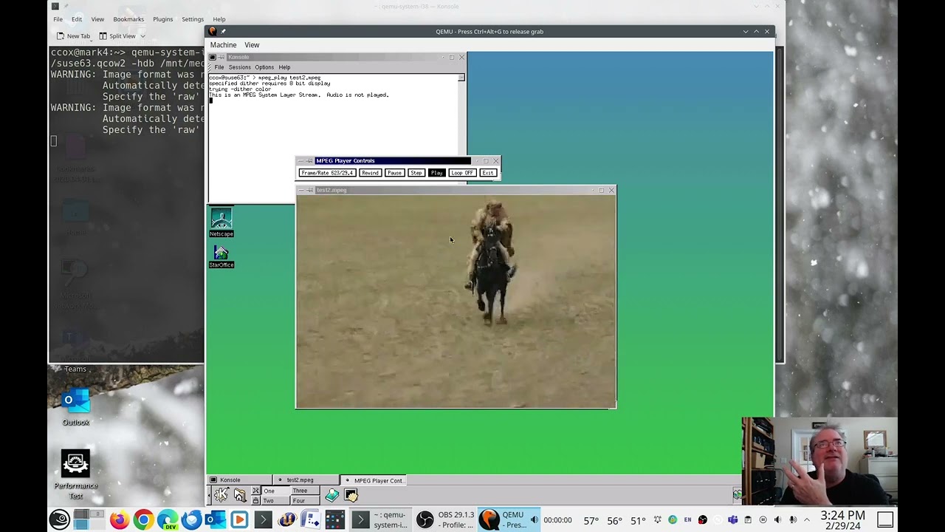Show hidden system tray icons

[x=807, y=520]
